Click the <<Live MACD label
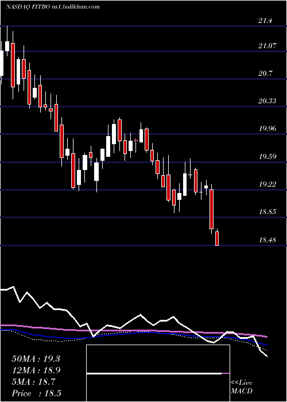Viewport: 287px width, 402px height. pos(242,386)
